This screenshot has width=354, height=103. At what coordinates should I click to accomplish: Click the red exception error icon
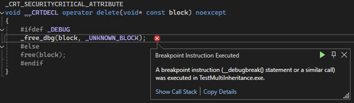157,38
